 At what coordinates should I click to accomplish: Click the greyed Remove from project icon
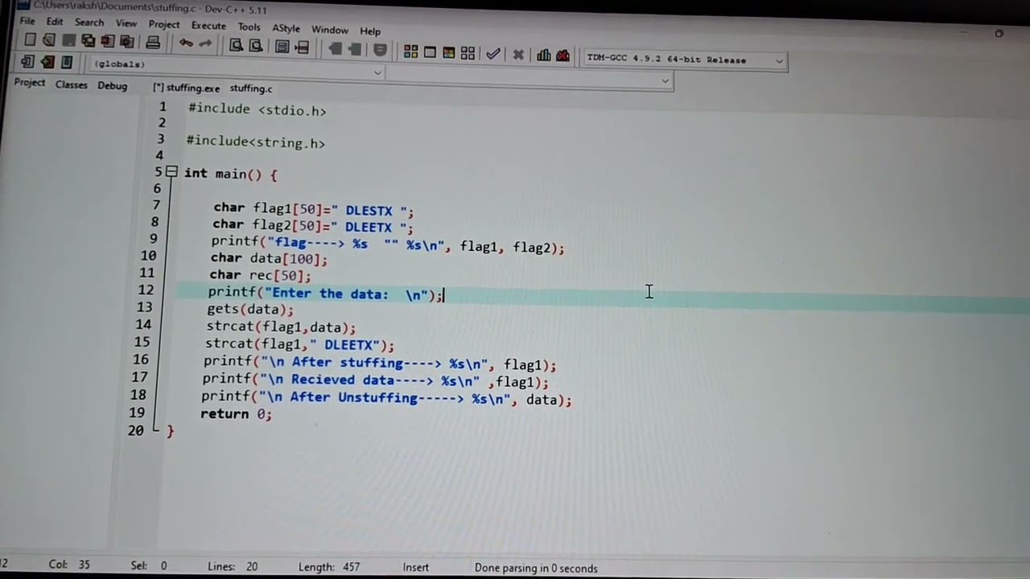click(x=354, y=49)
